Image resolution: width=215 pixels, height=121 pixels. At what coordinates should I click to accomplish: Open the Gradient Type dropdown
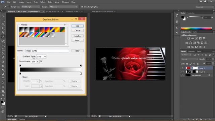tap(41, 56)
